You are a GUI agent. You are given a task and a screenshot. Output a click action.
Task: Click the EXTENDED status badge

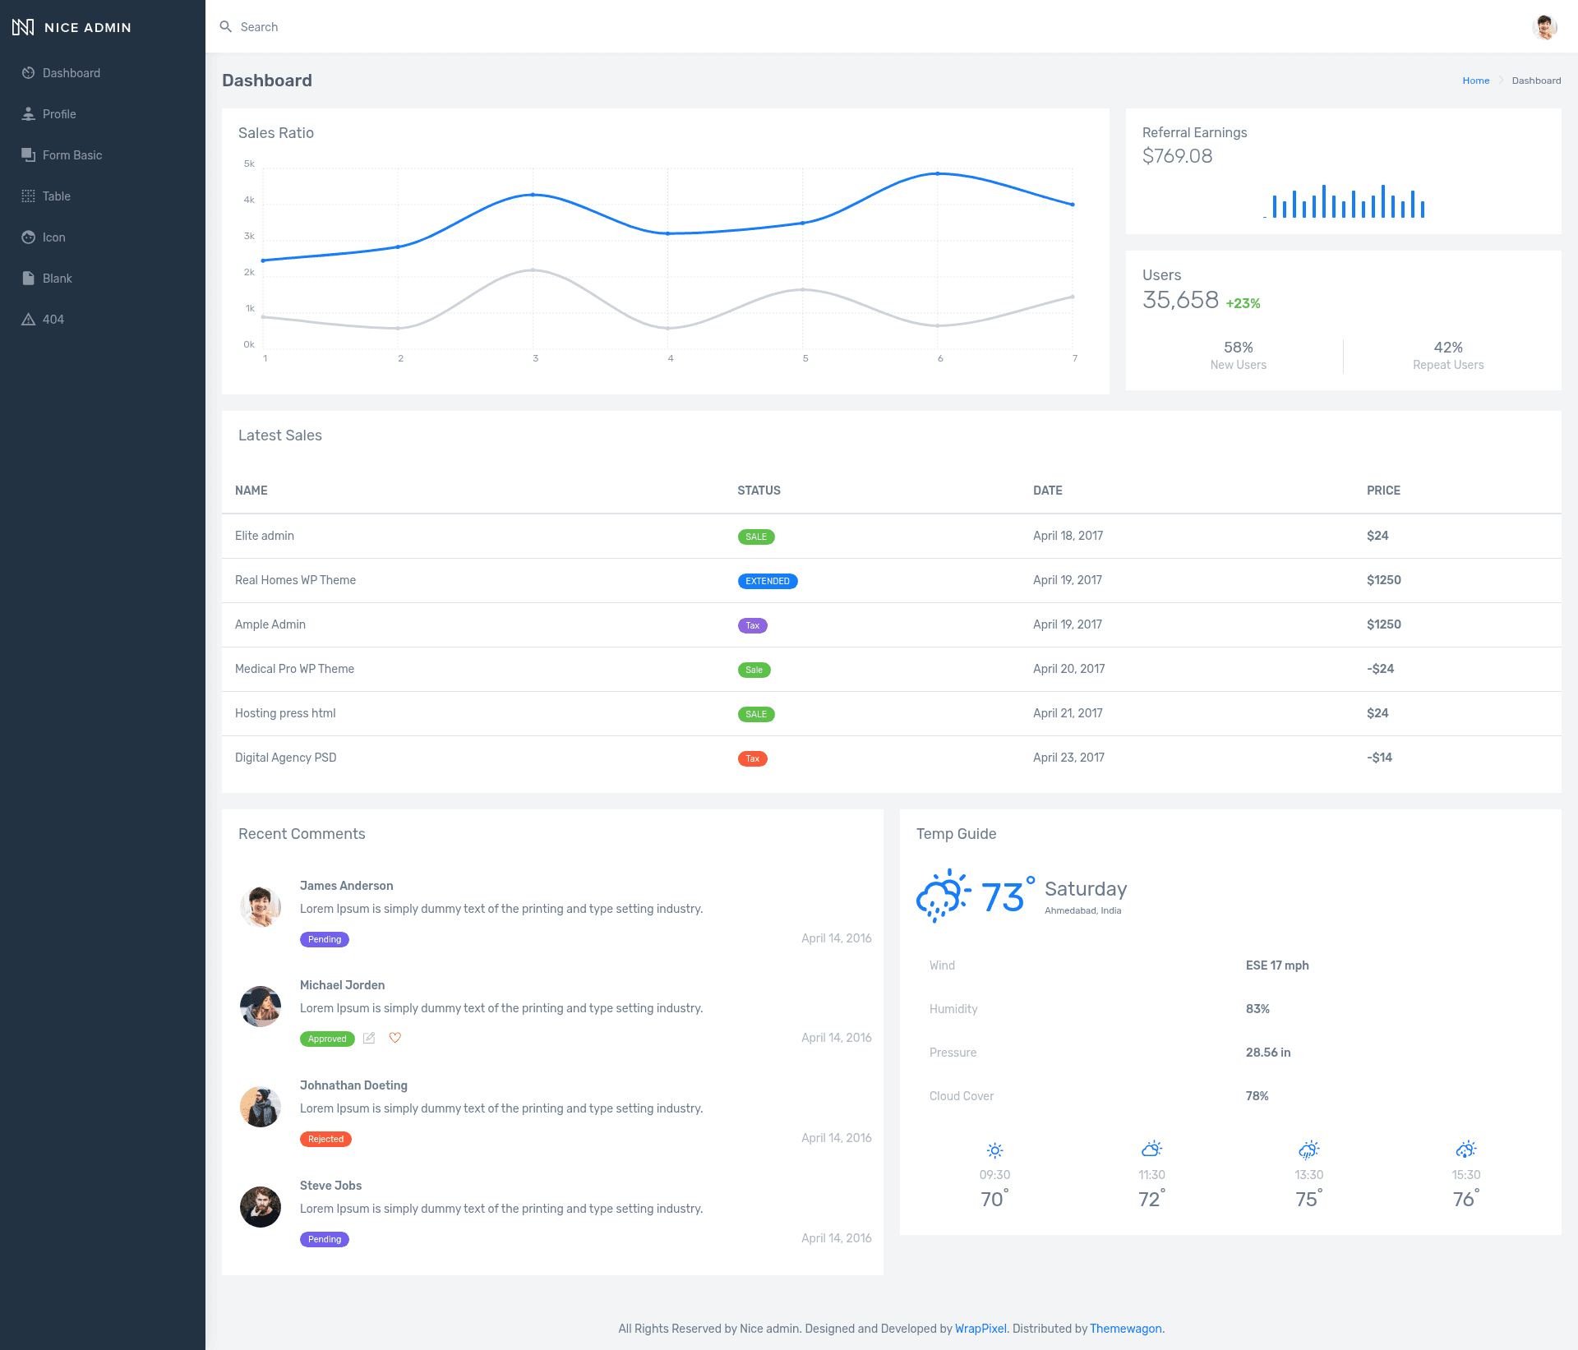coord(768,581)
